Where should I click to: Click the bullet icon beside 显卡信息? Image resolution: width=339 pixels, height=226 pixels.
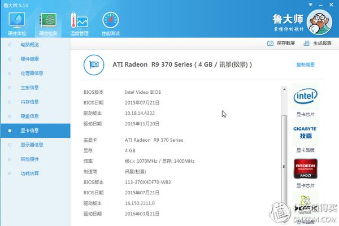coord(10,131)
